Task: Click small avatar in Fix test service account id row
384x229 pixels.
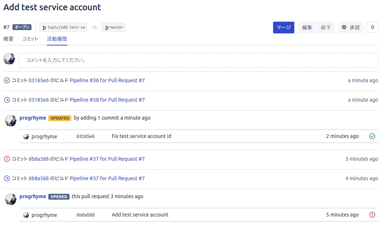Action: tap(26, 137)
